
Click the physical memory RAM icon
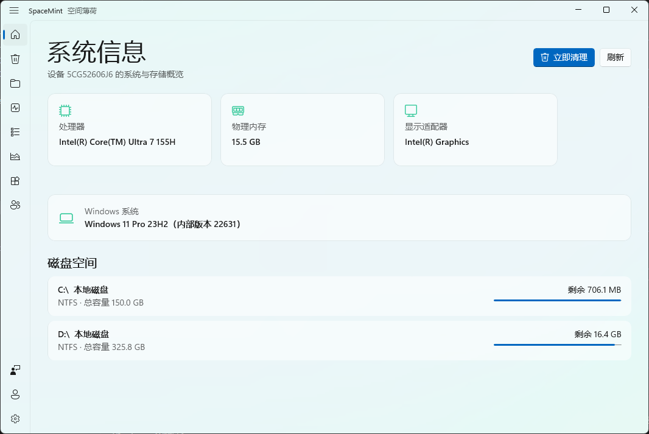point(238,110)
